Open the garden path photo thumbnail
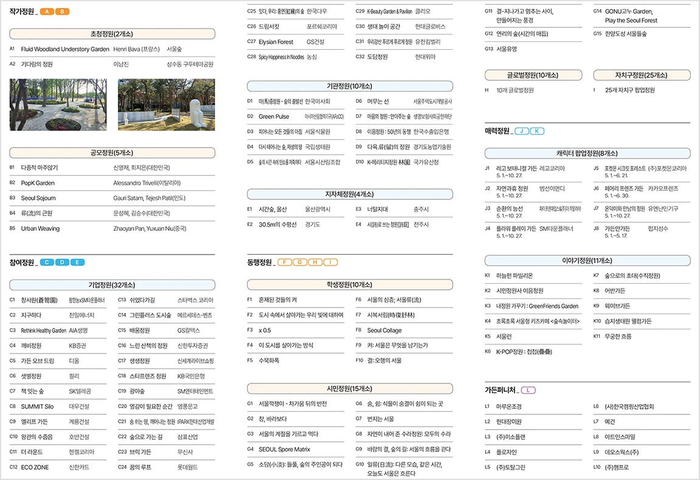700x480 pixels. 58,105
